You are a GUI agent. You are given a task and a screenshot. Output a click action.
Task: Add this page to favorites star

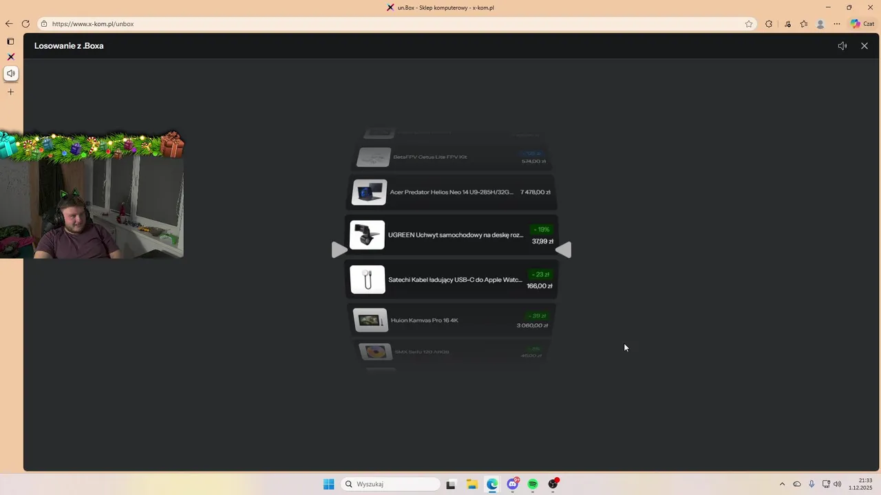coord(749,23)
